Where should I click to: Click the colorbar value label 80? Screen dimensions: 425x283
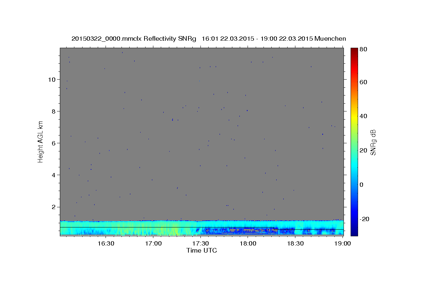click(364, 50)
